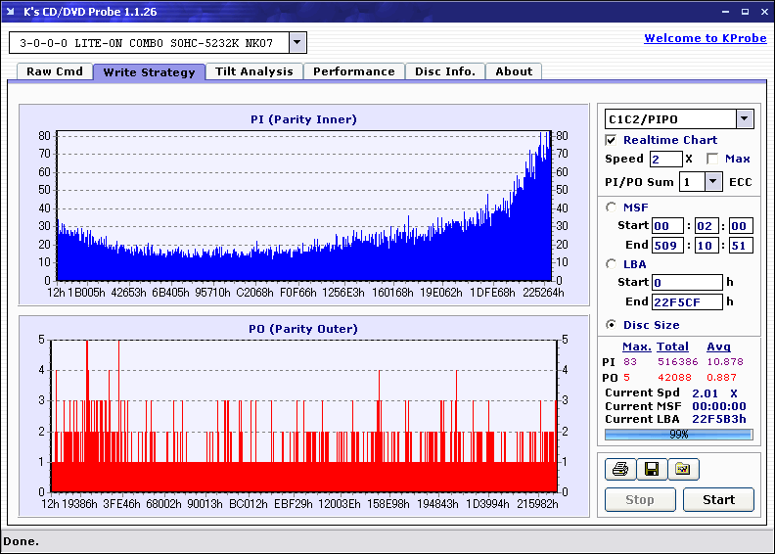Open the LITE-ON drive selection dropdown
This screenshot has width=775, height=554.
pyautogui.click(x=297, y=42)
